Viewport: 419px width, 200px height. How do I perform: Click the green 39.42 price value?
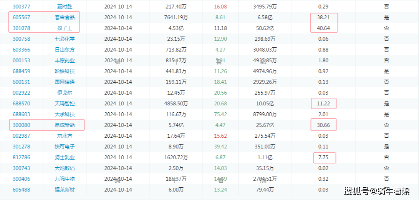(x=220, y=147)
